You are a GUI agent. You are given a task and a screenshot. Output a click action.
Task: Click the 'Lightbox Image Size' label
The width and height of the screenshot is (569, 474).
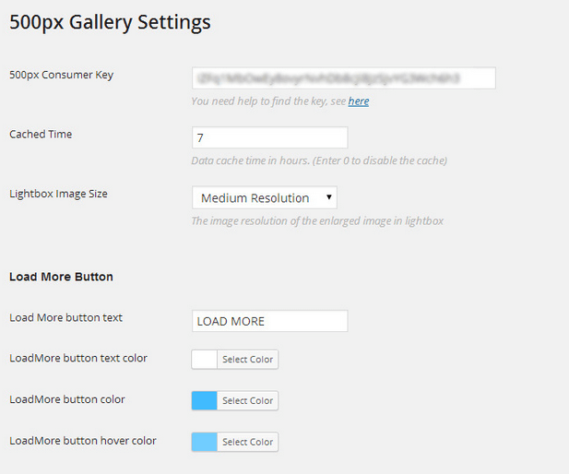point(58,194)
